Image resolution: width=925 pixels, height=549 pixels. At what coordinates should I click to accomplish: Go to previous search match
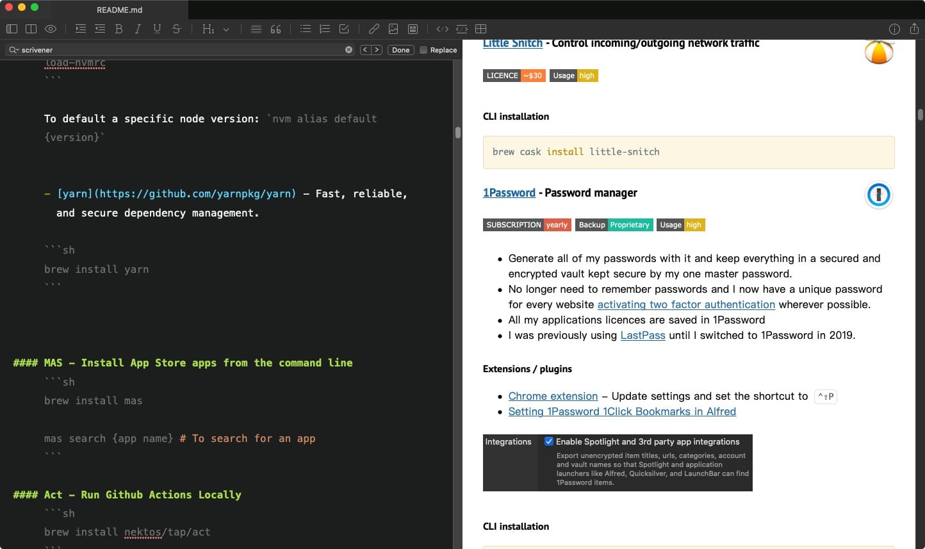(x=365, y=50)
